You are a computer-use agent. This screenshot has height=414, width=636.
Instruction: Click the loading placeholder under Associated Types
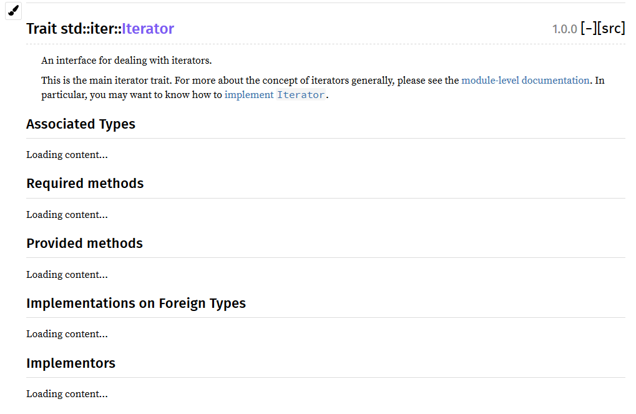[67, 155]
